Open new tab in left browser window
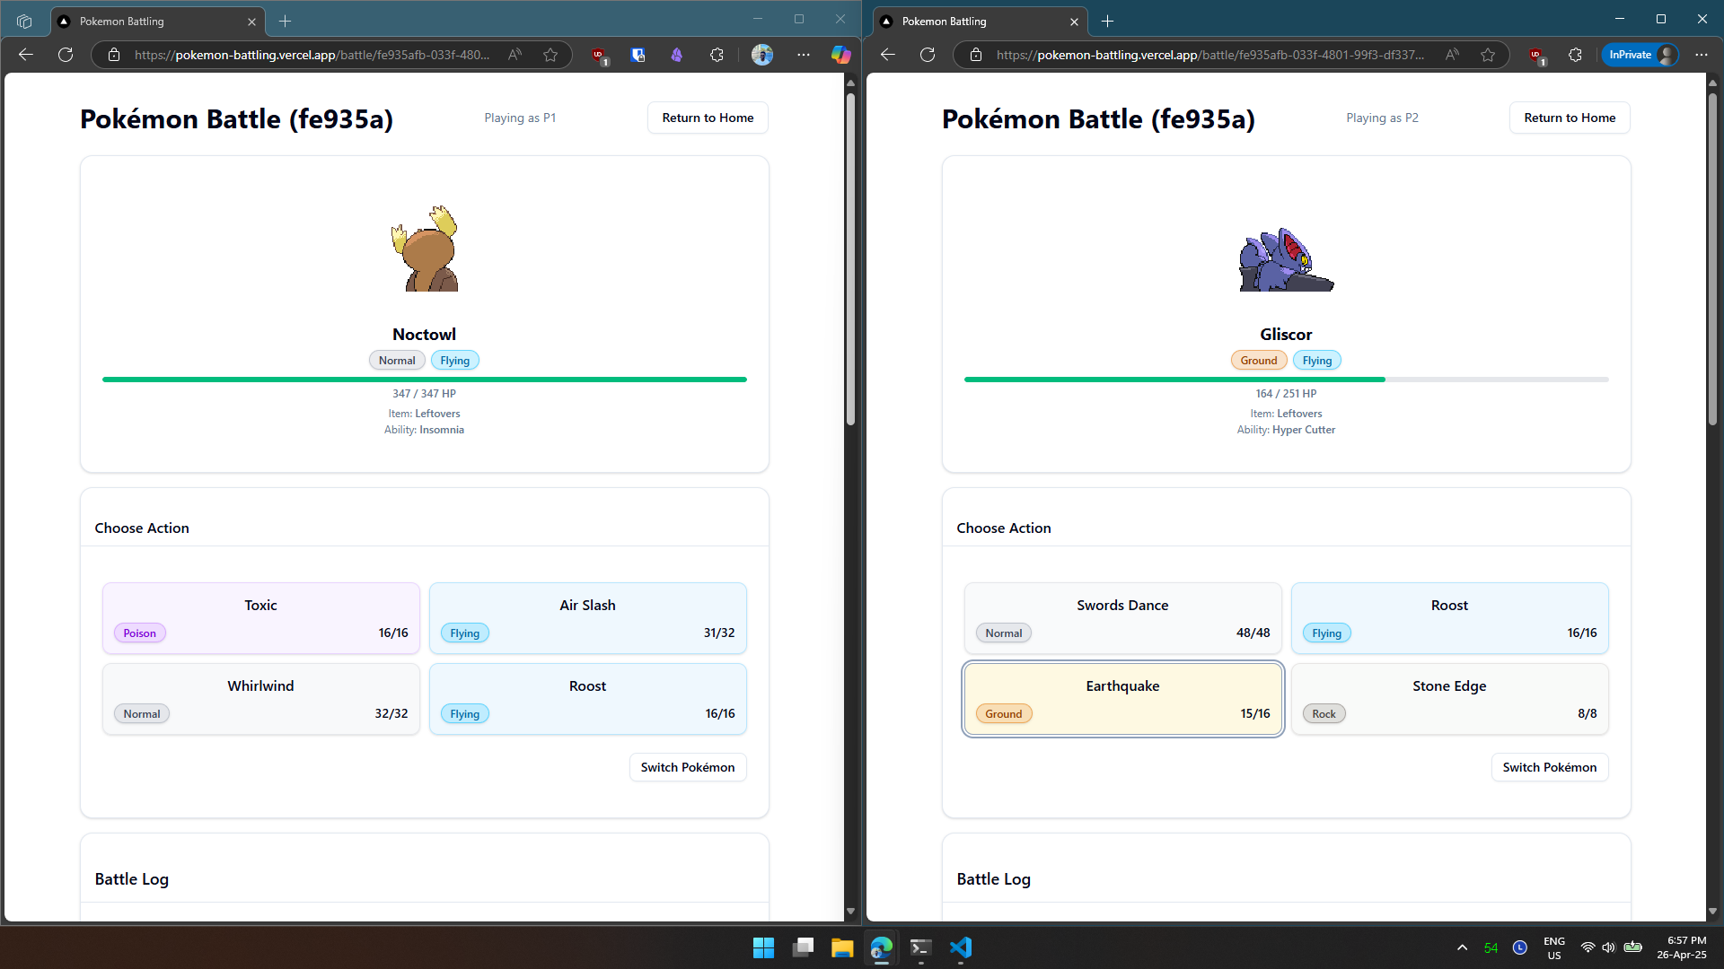Viewport: 1724px width, 969px height. pos(285,22)
